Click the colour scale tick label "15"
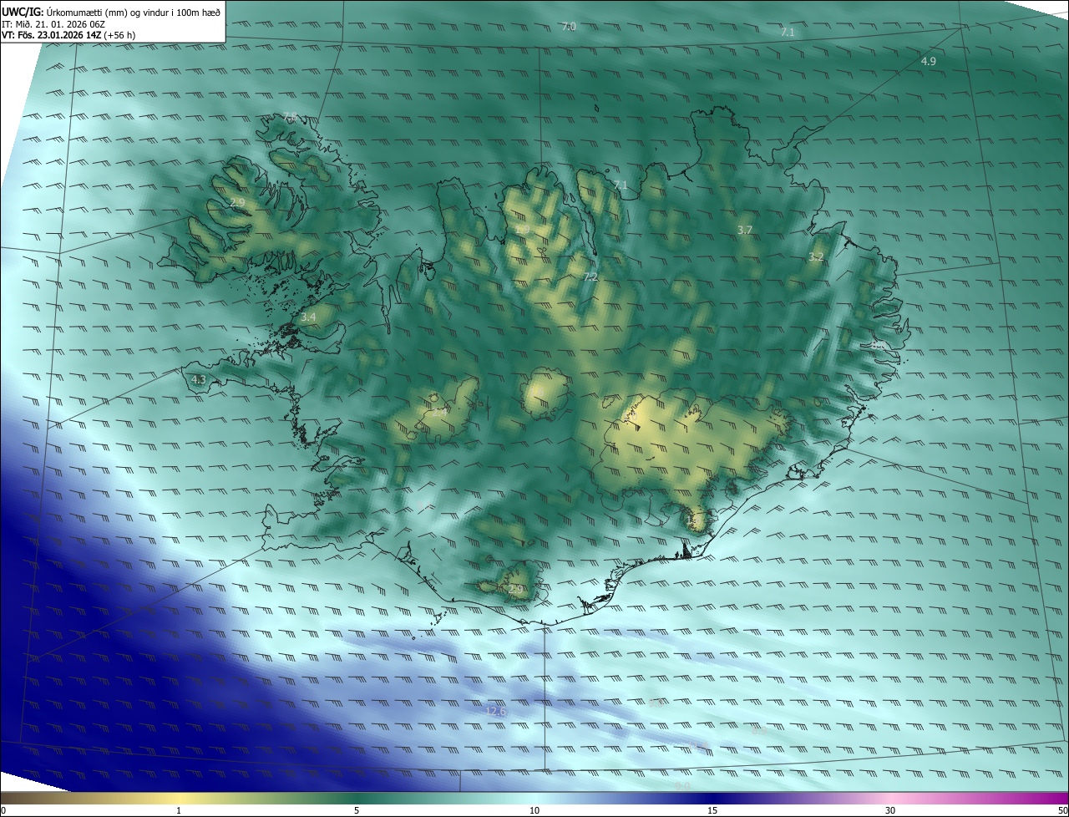 pyautogui.click(x=712, y=811)
